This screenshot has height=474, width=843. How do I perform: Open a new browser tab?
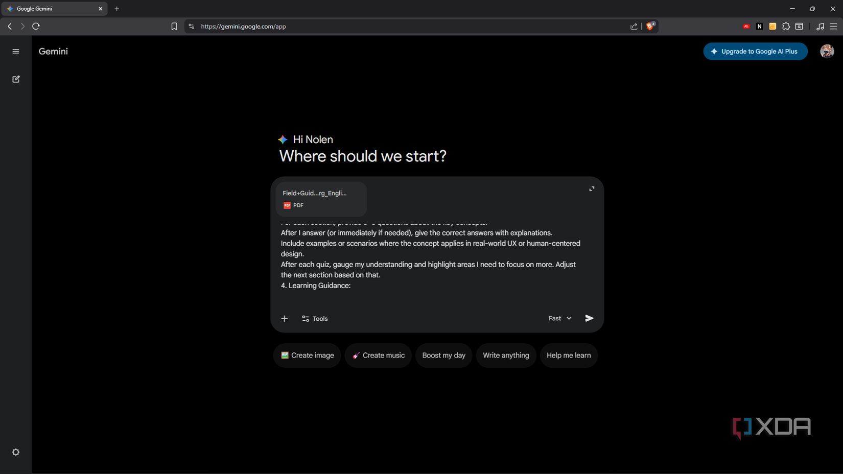[x=117, y=9]
